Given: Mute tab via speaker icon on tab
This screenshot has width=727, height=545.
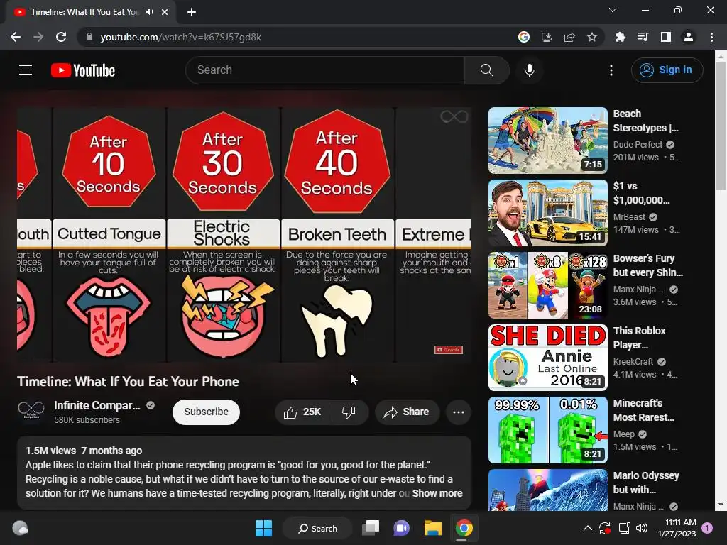Looking at the screenshot, I should coord(149,12).
